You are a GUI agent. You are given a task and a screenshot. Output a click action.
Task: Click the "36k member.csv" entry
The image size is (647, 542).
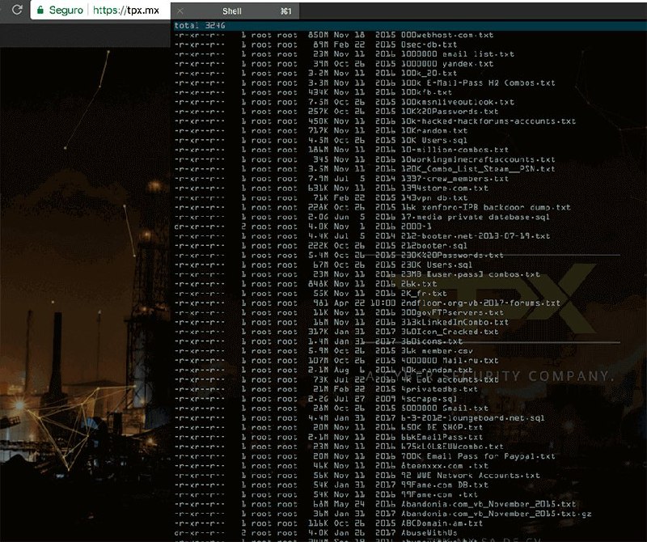[437, 351]
